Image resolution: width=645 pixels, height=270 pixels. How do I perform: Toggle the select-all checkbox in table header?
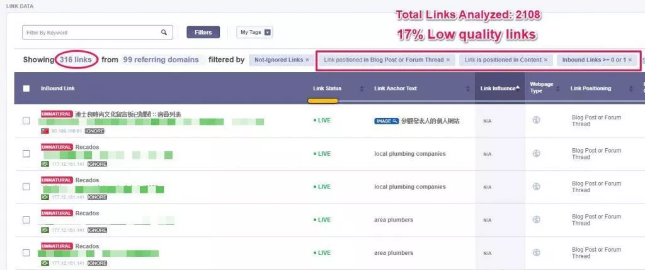tap(26, 89)
